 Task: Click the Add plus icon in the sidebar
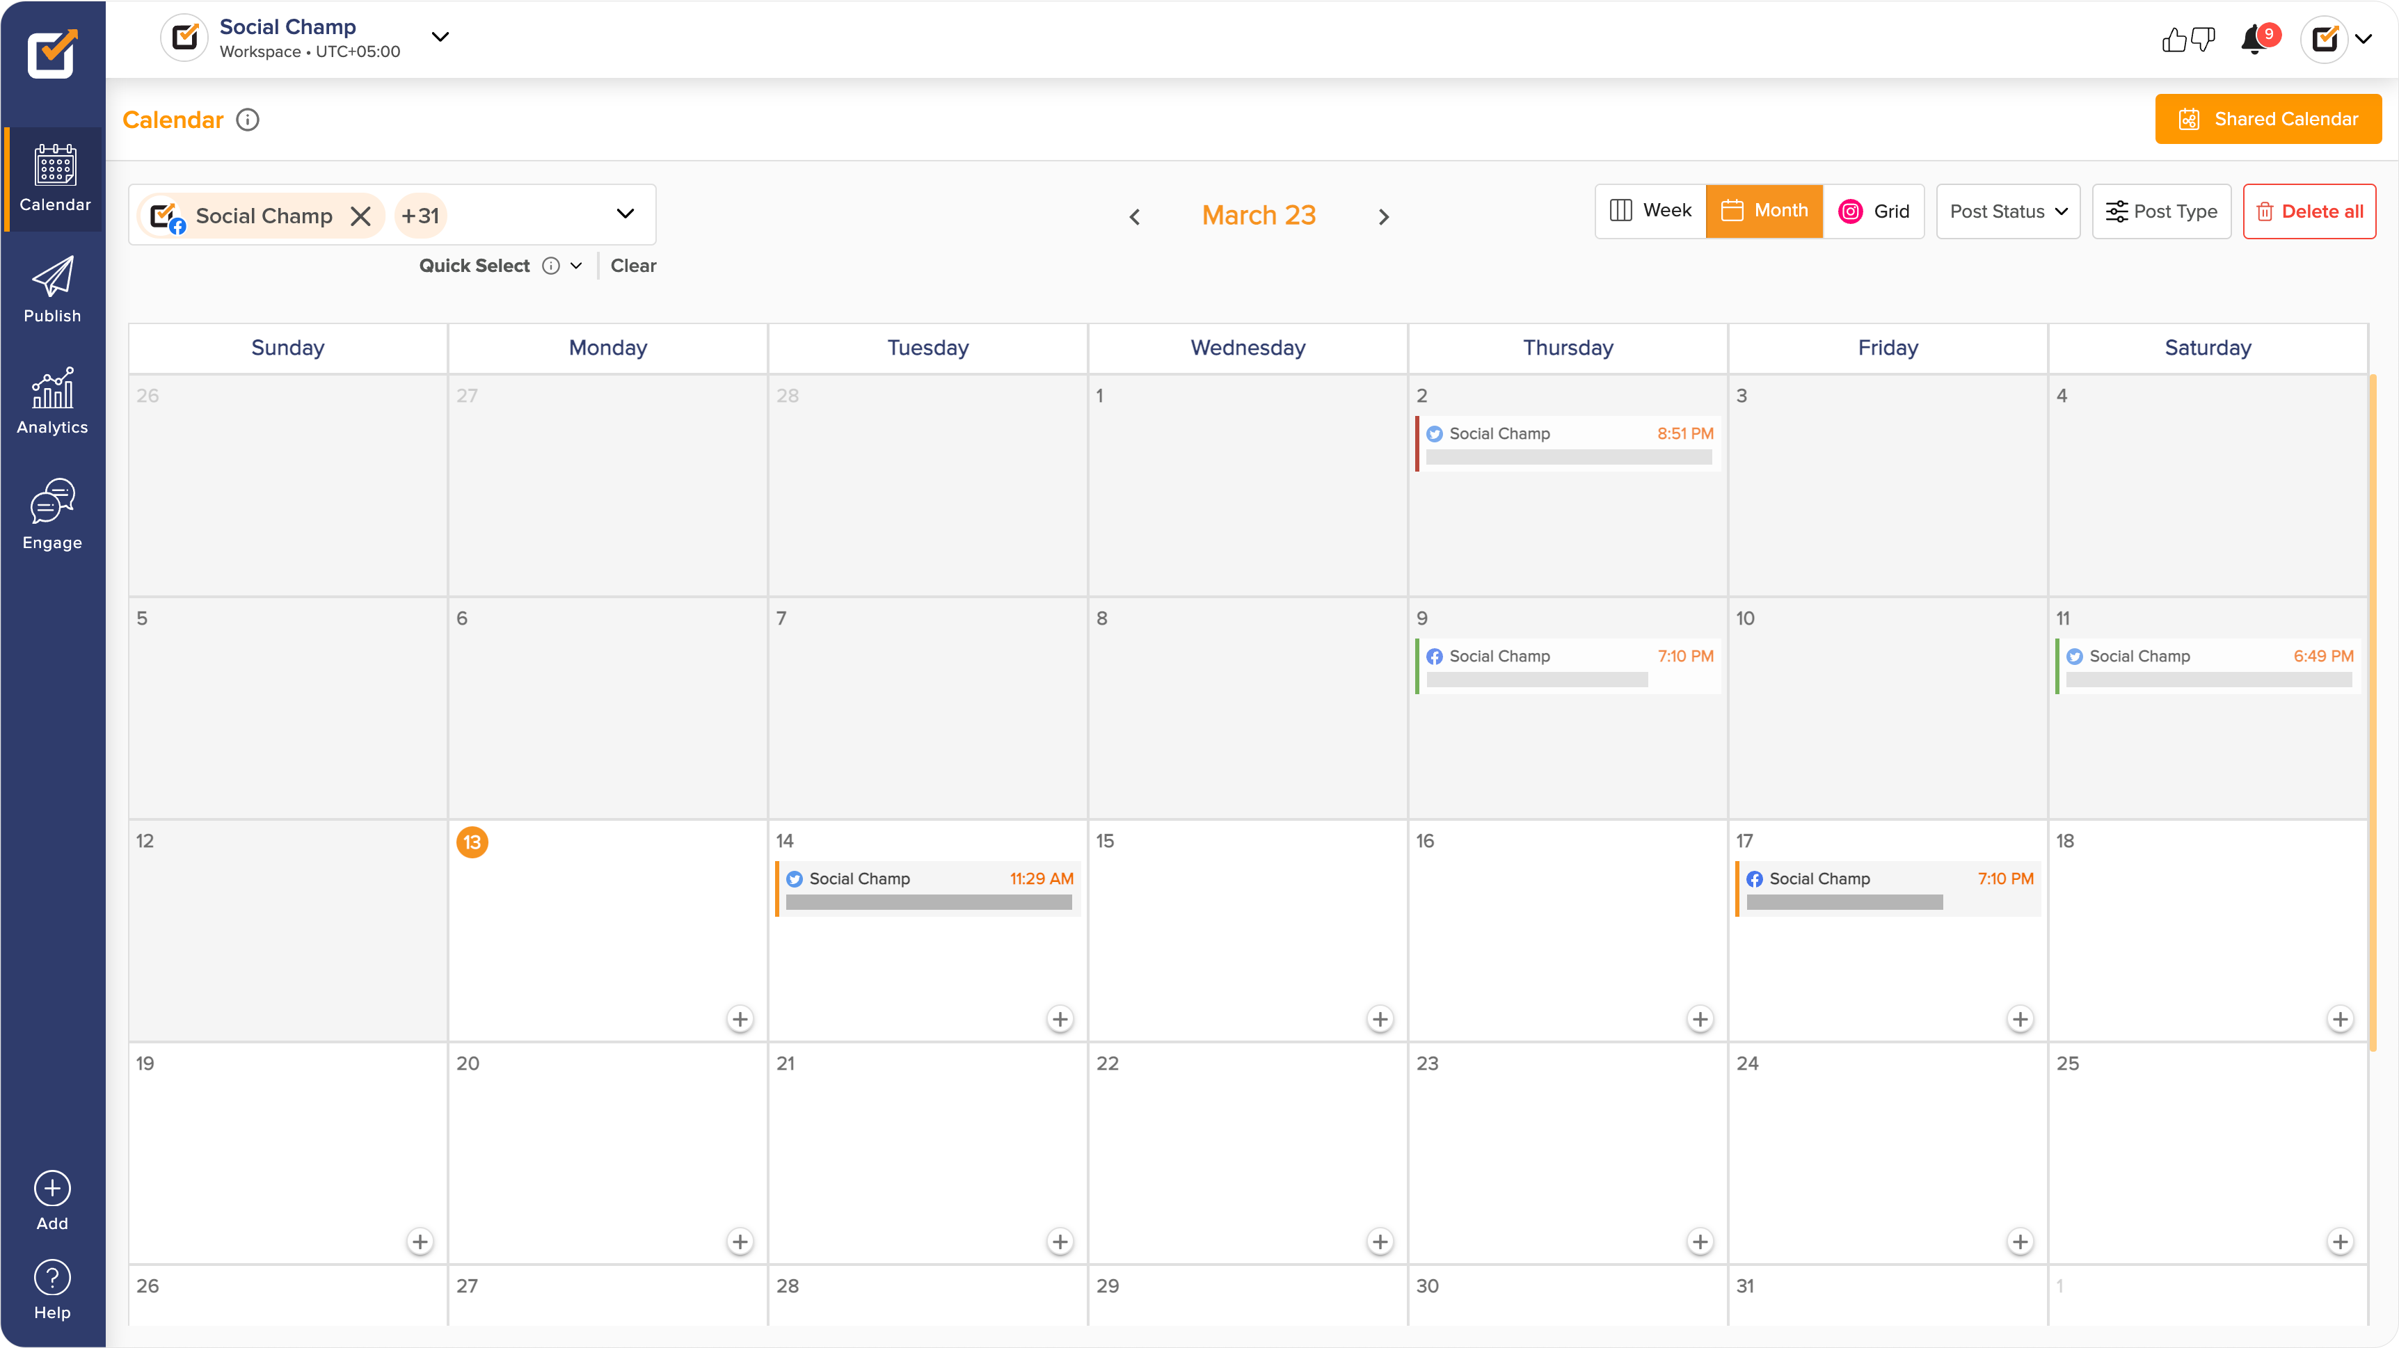52,1189
